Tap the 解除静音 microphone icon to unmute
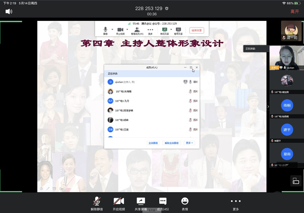Viewport: 304px width, 213px height. pos(97,202)
